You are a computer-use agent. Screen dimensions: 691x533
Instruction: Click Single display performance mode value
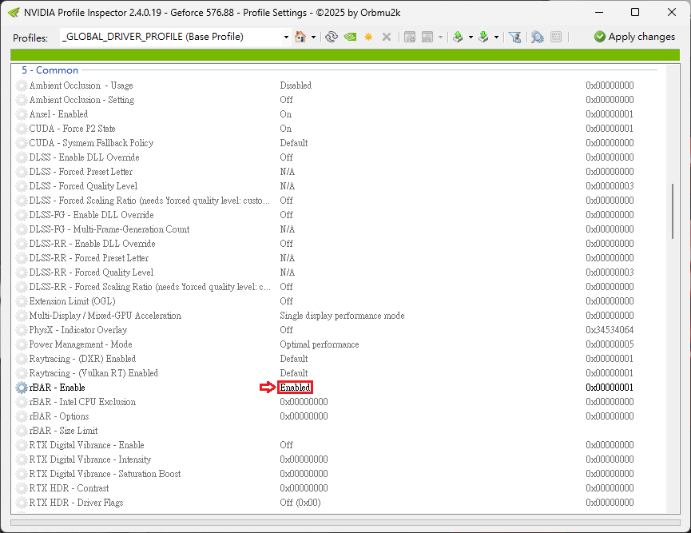pyautogui.click(x=342, y=316)
